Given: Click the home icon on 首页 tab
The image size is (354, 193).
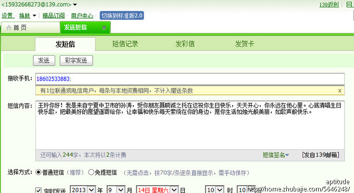Looking at the screenshot, I should (x=9, y=28).
